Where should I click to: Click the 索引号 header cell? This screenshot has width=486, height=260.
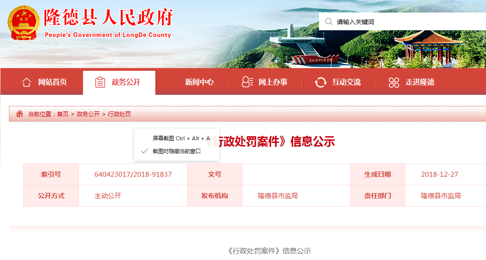[x=51, y=175]
